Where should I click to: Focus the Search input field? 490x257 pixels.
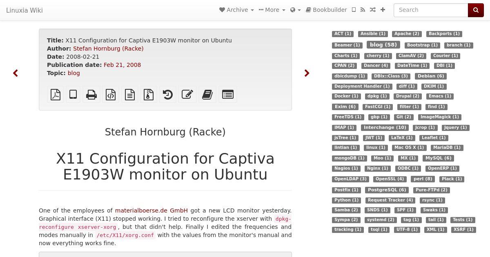pos(431,10)
